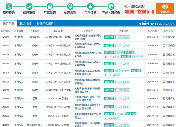Image resolution: width=176 pixels, height=127 pixels.
Task: Click the 完成/再投诉 document step icon
Action: (111, 6)
